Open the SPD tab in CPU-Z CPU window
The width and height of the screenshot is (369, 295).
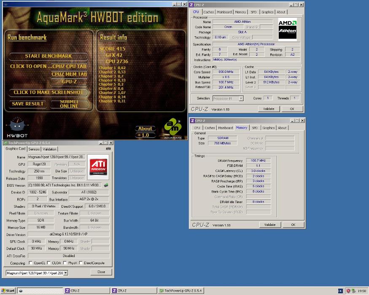253,12
